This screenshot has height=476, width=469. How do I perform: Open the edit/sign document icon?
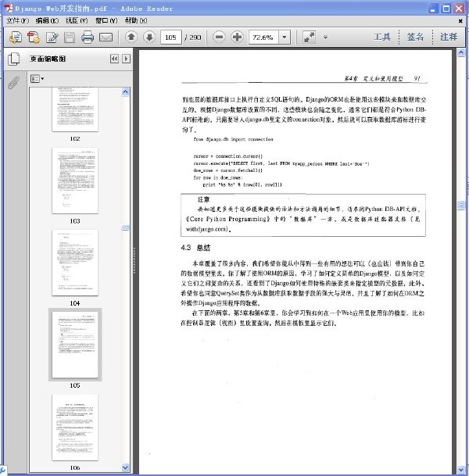[x=52, y=38]
